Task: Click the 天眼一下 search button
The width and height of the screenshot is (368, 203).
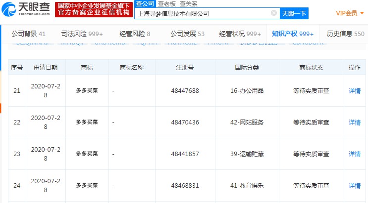Action: tap(294, 13)
